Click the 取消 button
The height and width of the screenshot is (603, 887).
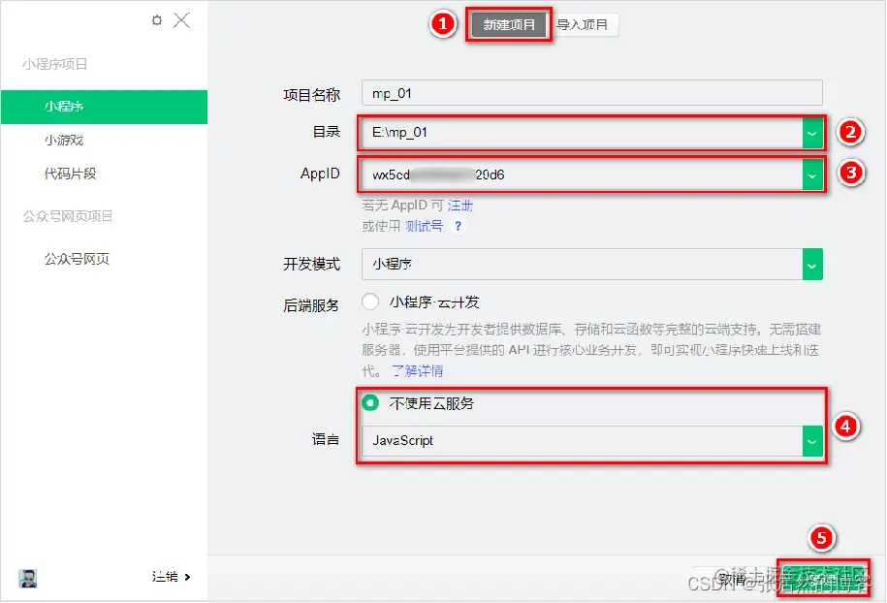coord(734,579)
